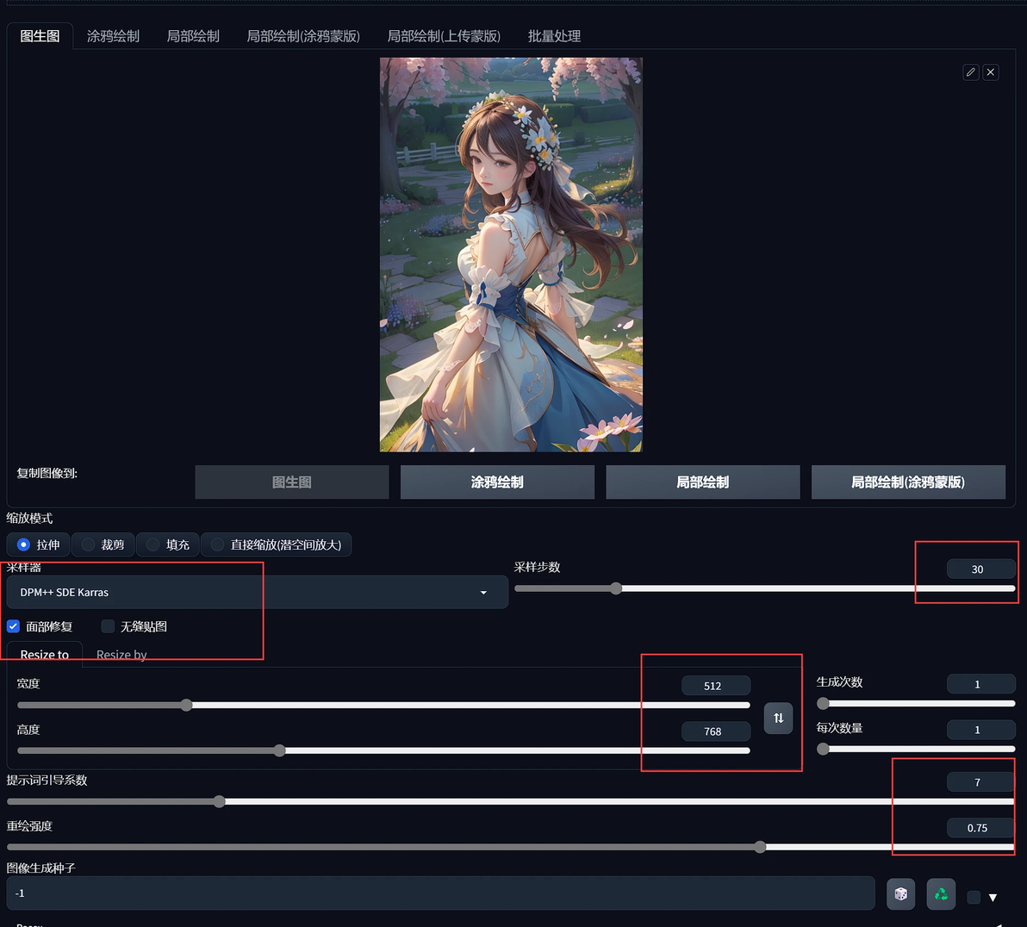Pick 直接缩放(潜空间放大) option
Screen dimensions: 1027x927
277,544
